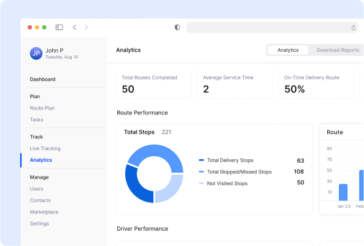Open Route Plan in sidebar
This screenshot has height=246, width=364.
(x=42, y=108)
